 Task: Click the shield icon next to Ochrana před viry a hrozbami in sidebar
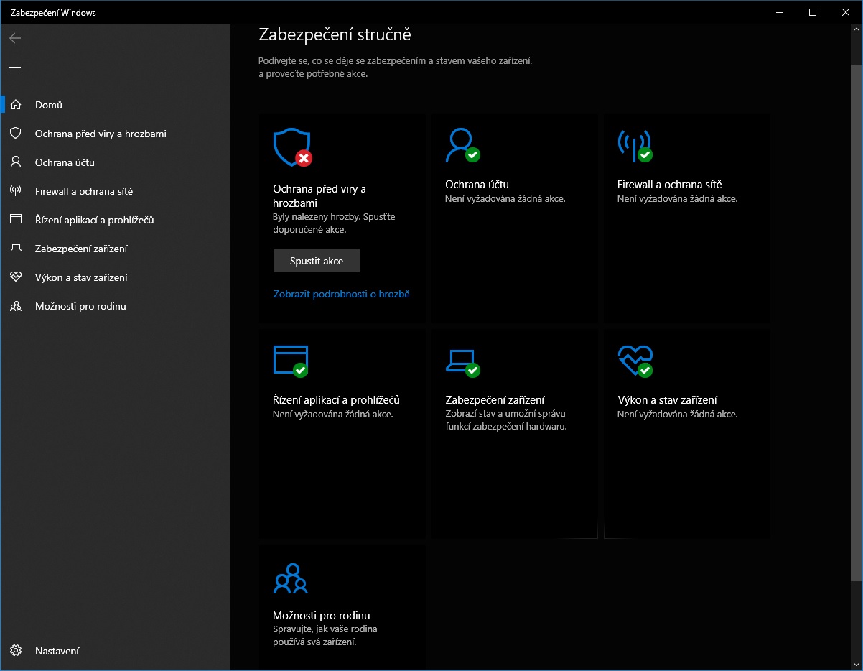point(16,134)
